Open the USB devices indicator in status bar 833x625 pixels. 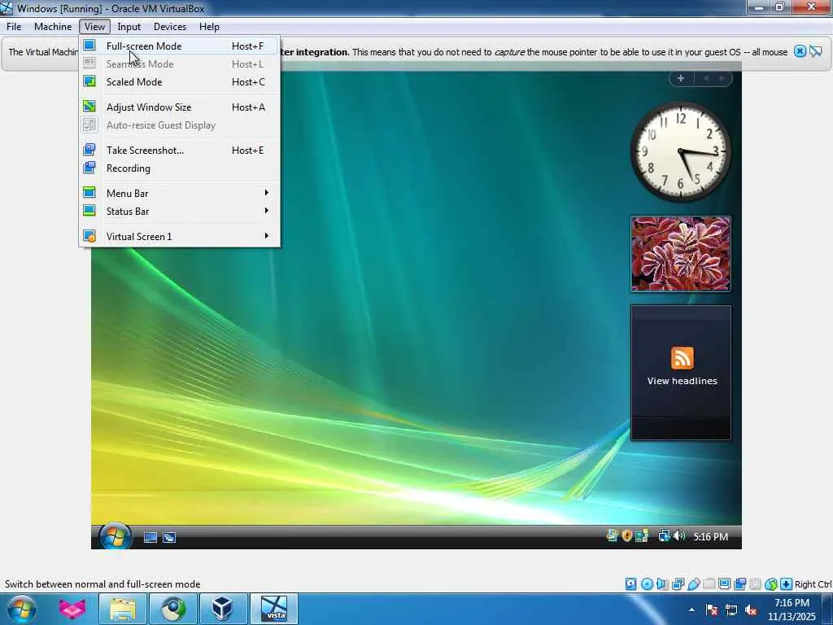pyautogui.click(x=694, y=584)
